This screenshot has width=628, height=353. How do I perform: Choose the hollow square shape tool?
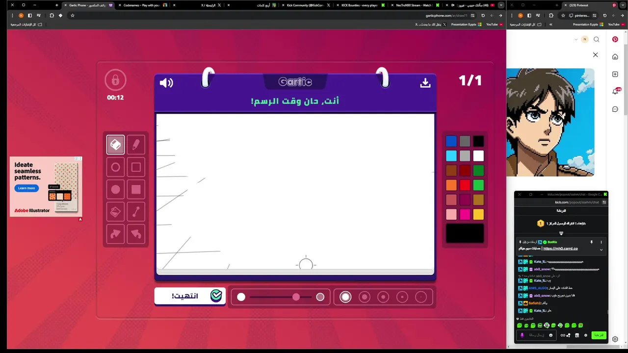click(136, 167)
